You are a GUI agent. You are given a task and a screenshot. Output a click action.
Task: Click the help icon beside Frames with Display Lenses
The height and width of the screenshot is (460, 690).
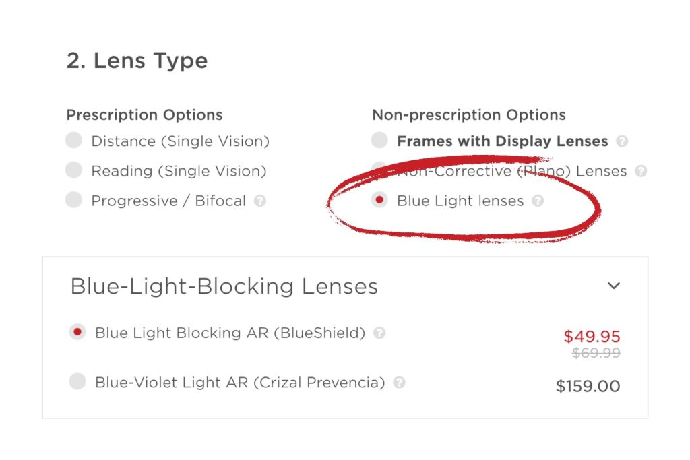coord(622,141)
